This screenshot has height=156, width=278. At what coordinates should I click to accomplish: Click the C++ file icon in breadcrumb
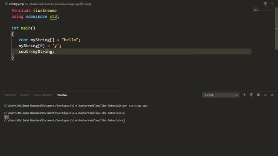pyautogui.click(x=7, y=4)
